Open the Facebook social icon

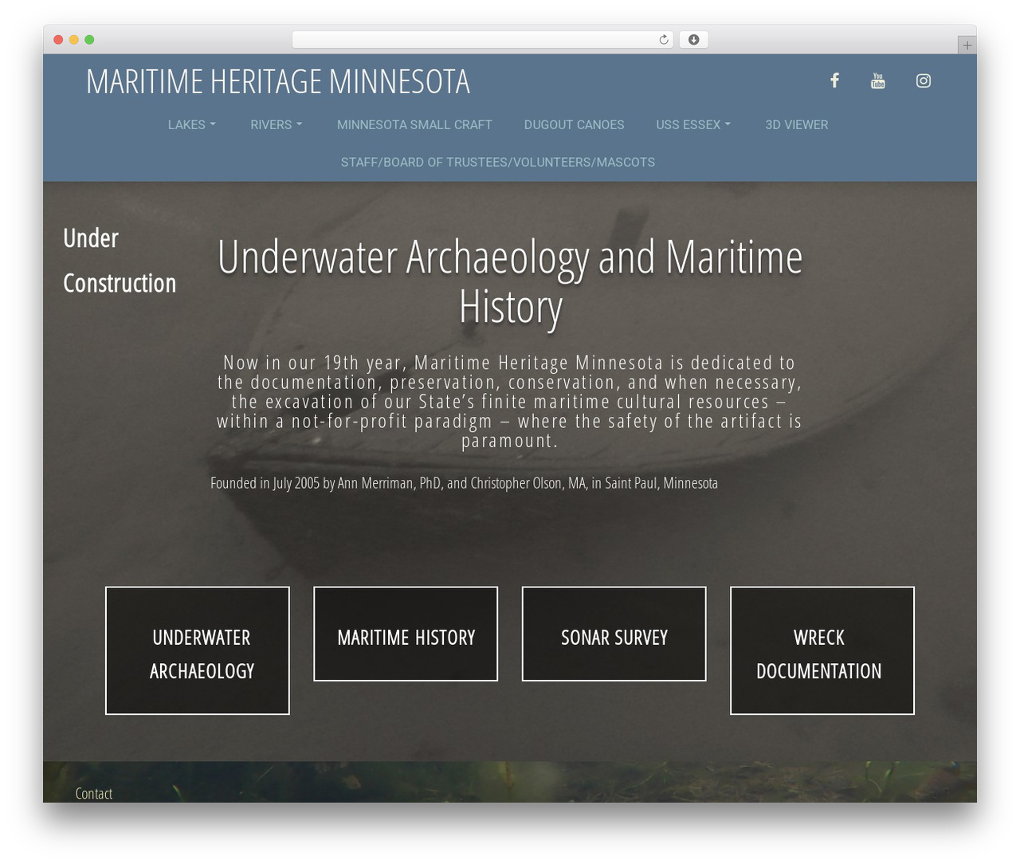(834, 81)
